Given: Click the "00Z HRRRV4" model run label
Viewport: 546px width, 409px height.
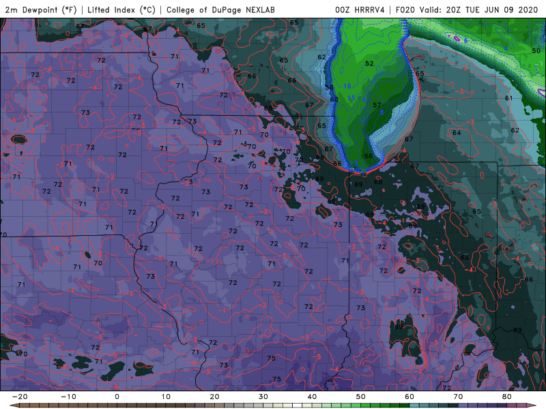Looking at the screenshot, I should (360, 10).
